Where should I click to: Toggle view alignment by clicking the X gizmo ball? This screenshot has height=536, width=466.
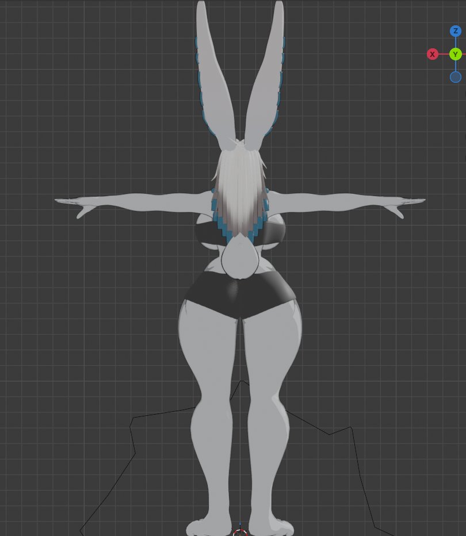click(433, 53)
